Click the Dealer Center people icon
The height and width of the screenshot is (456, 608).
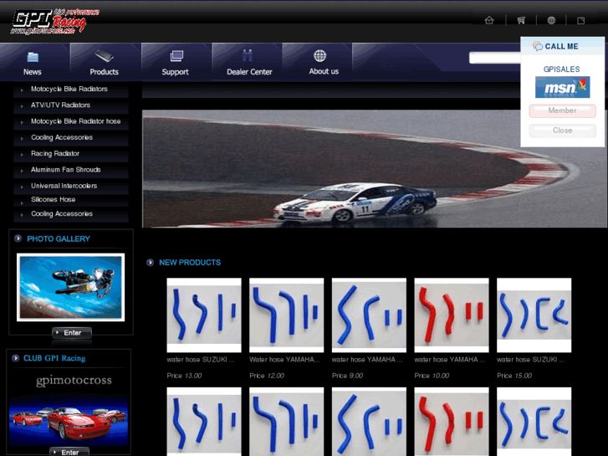[x=248, y=55]
